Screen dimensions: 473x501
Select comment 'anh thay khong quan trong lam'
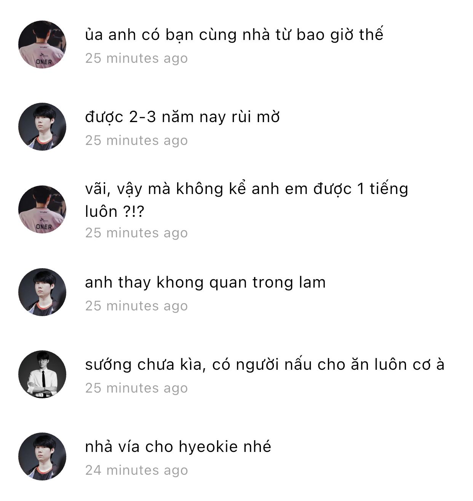click(205, 283)
